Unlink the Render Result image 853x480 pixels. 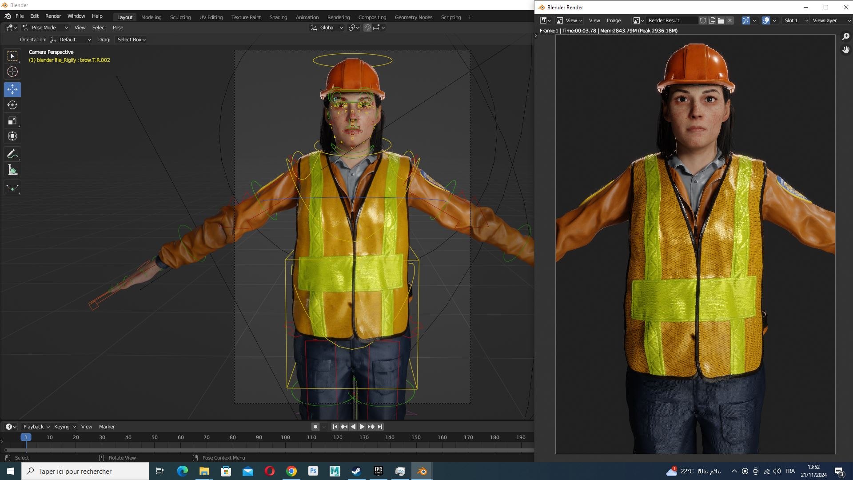729,20
